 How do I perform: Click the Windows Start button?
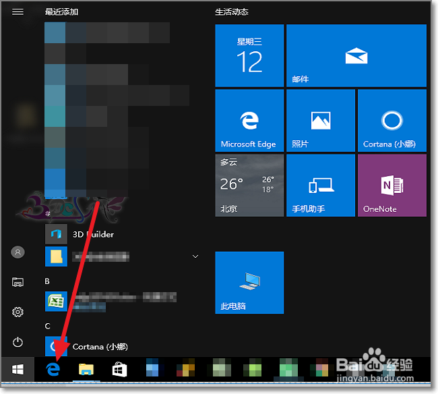(18, 370)
